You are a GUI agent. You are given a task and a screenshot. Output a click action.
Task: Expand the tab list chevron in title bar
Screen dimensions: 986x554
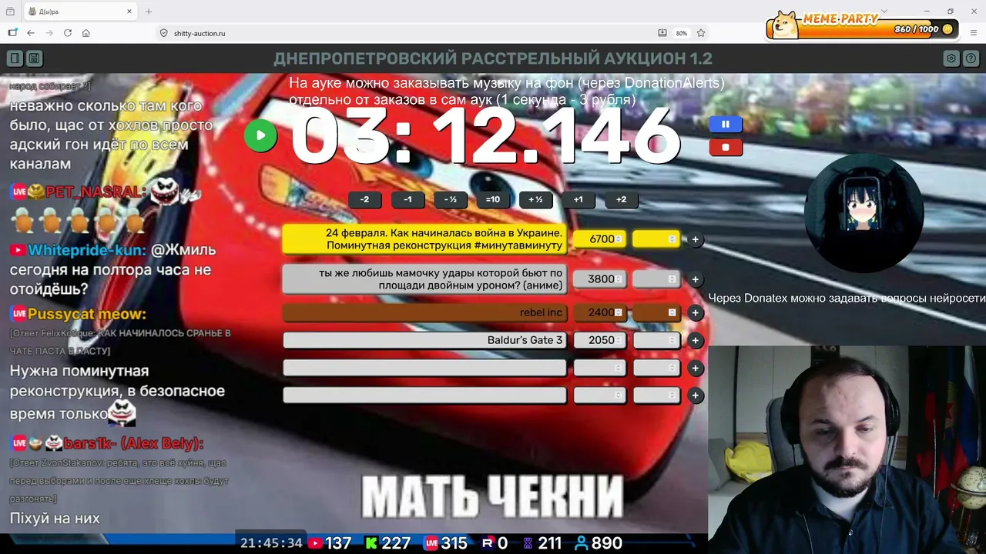884,11
